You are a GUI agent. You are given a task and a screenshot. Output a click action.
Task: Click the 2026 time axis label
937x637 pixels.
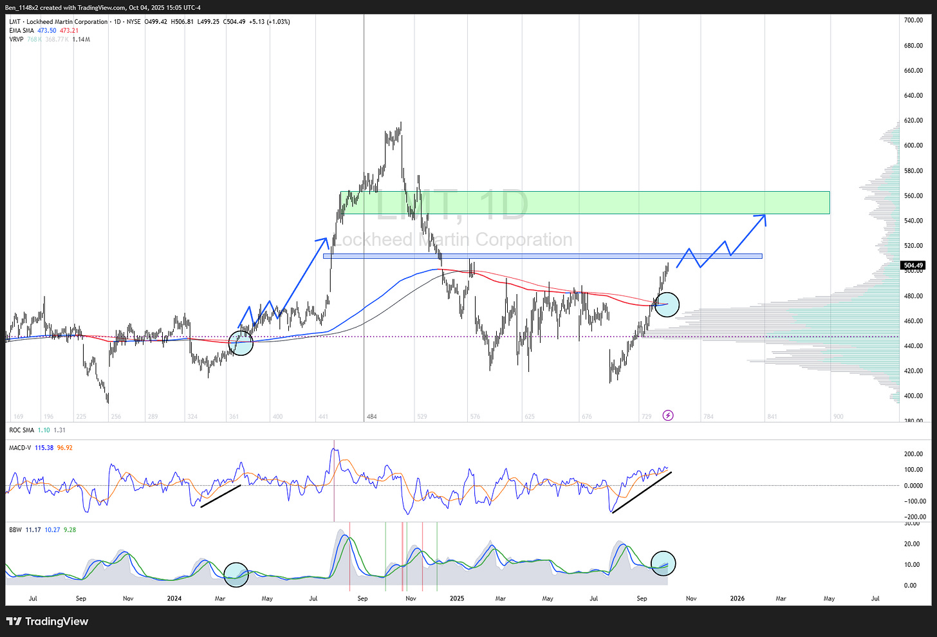click(x=738, y=598)
